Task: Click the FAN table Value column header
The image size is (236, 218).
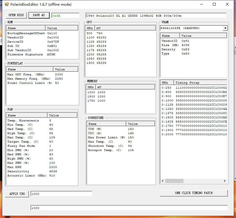Action: point(62,115)
